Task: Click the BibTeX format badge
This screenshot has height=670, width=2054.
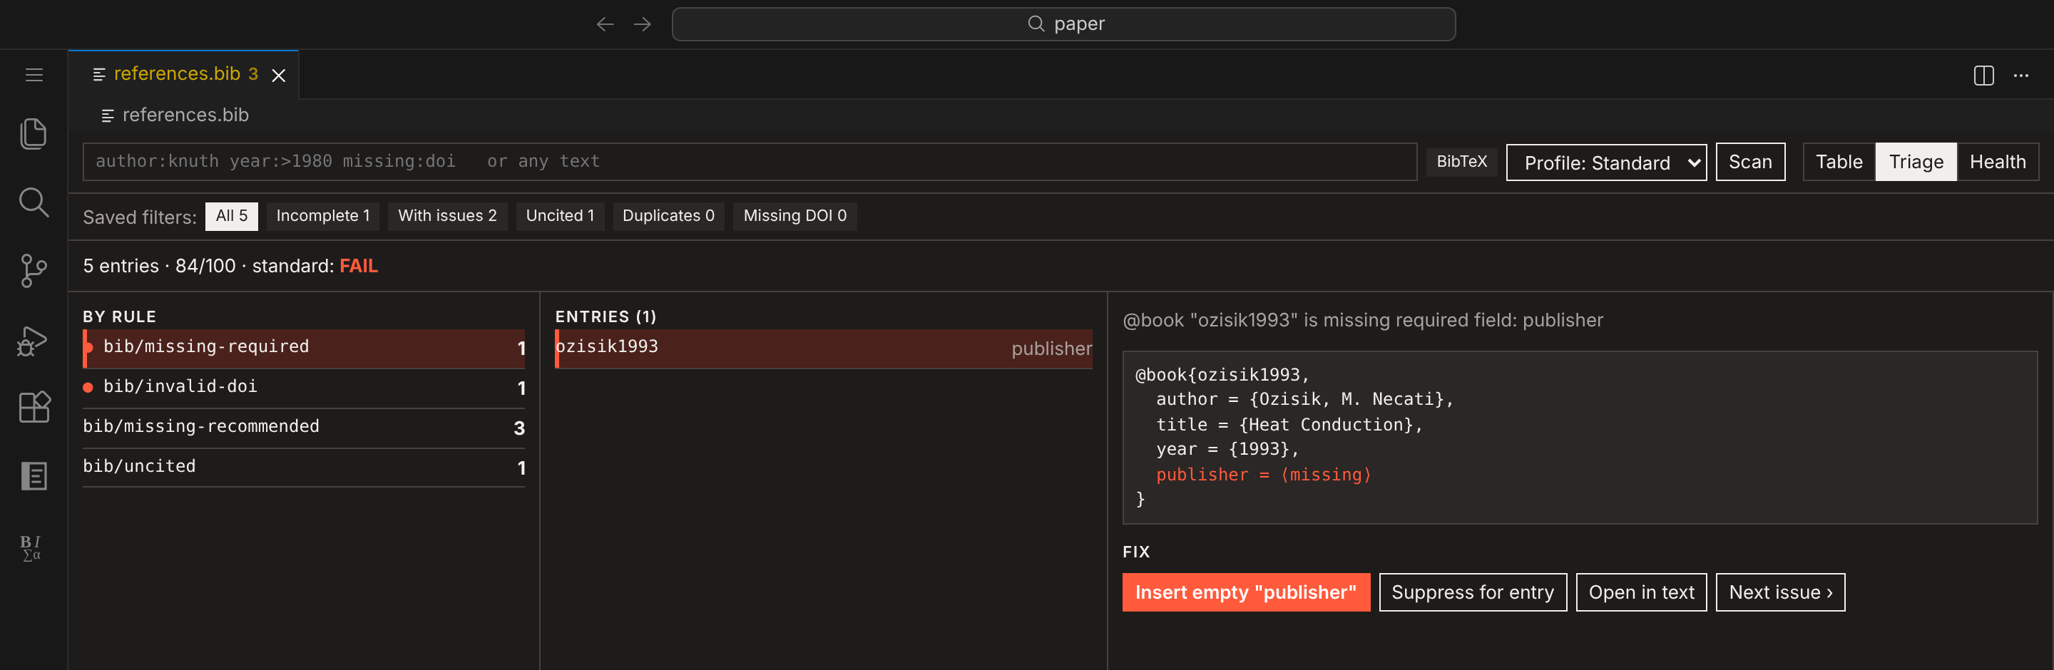Action: coord(1461,162)
